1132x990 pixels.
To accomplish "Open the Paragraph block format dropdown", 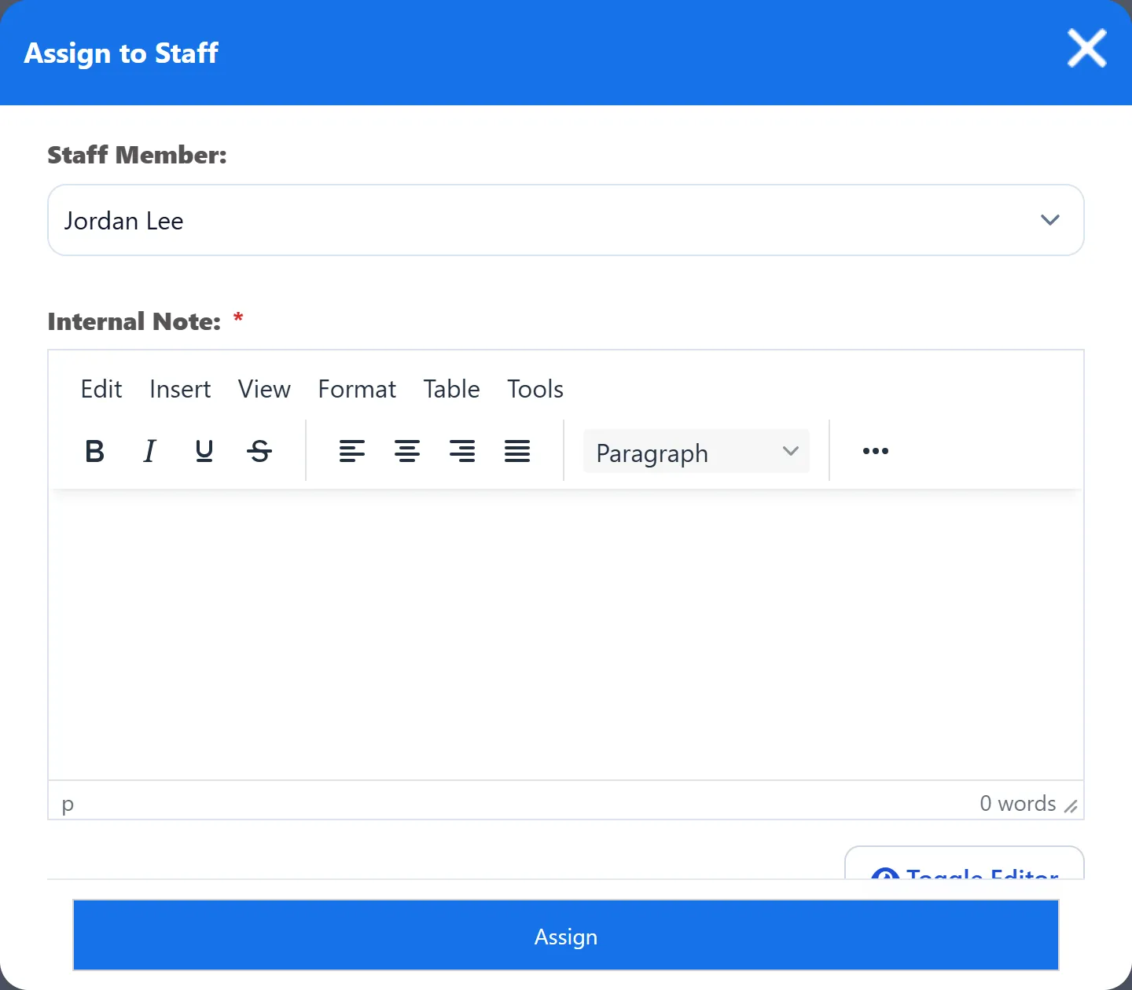I will pos(696,452).
